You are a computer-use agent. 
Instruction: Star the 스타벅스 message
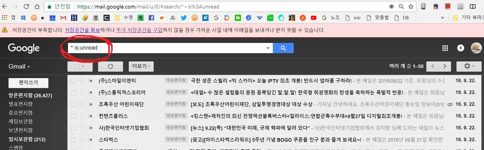point(82,139)
